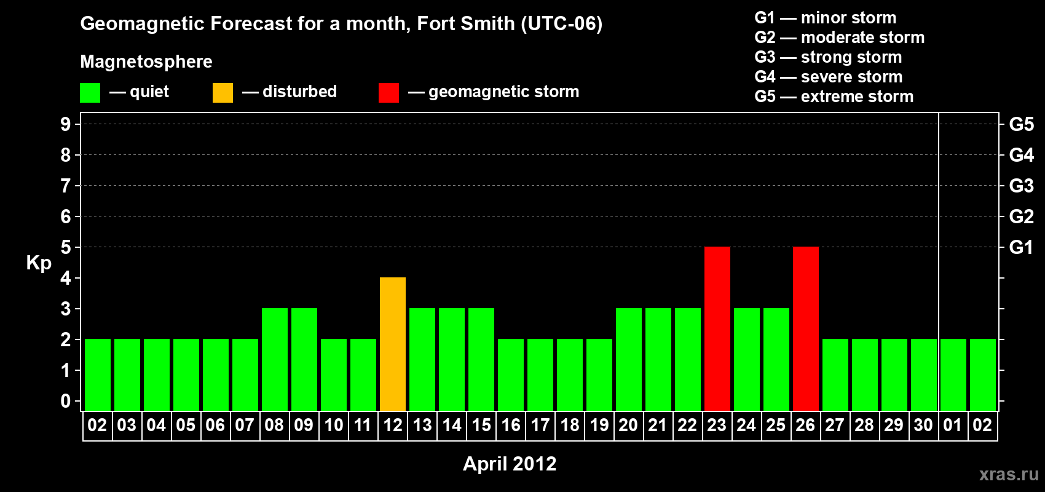Click the Kp value 0 on axis
1045x492 pixels.
66,401
